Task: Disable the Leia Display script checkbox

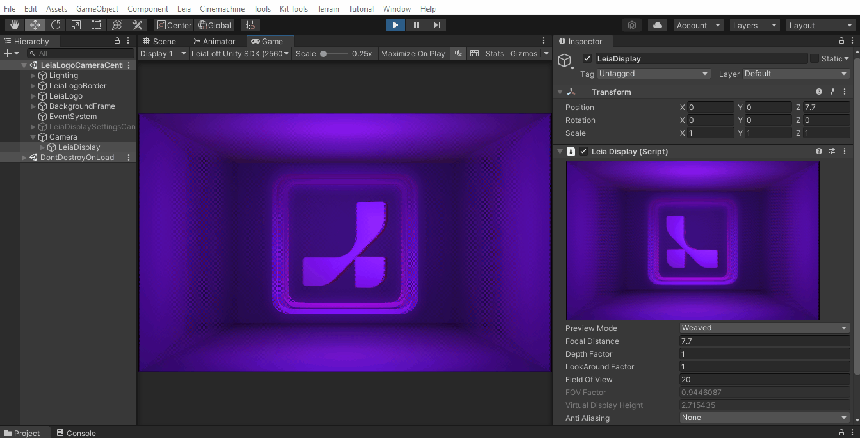Action: coord(583,152)
